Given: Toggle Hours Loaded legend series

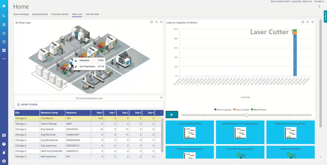Looking at the screenshot, I should click(x=241, y=110).
